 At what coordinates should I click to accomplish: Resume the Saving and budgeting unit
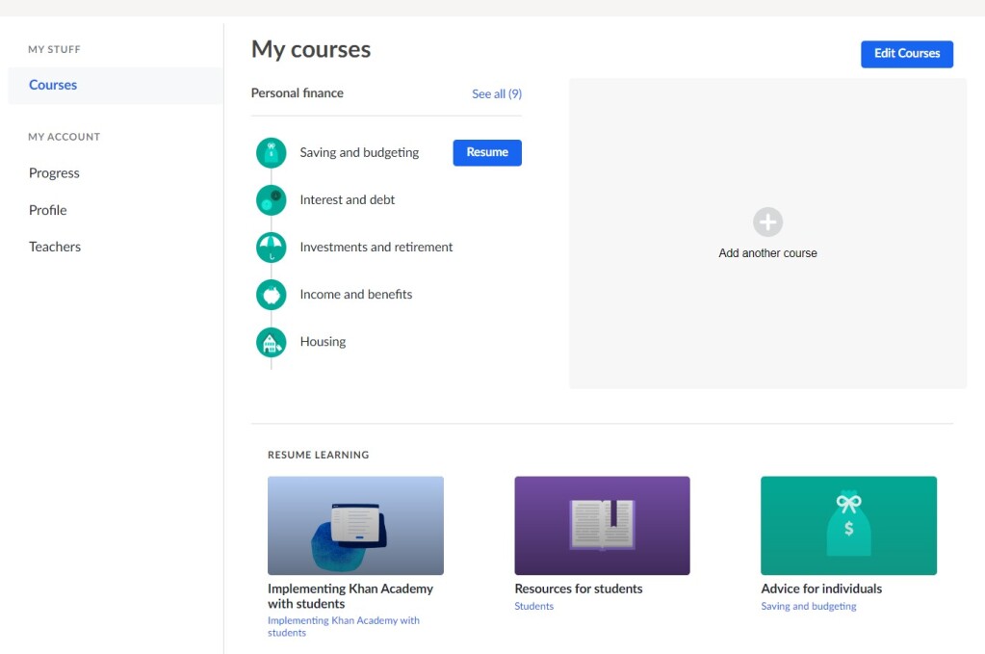click(x=487, y=152)
